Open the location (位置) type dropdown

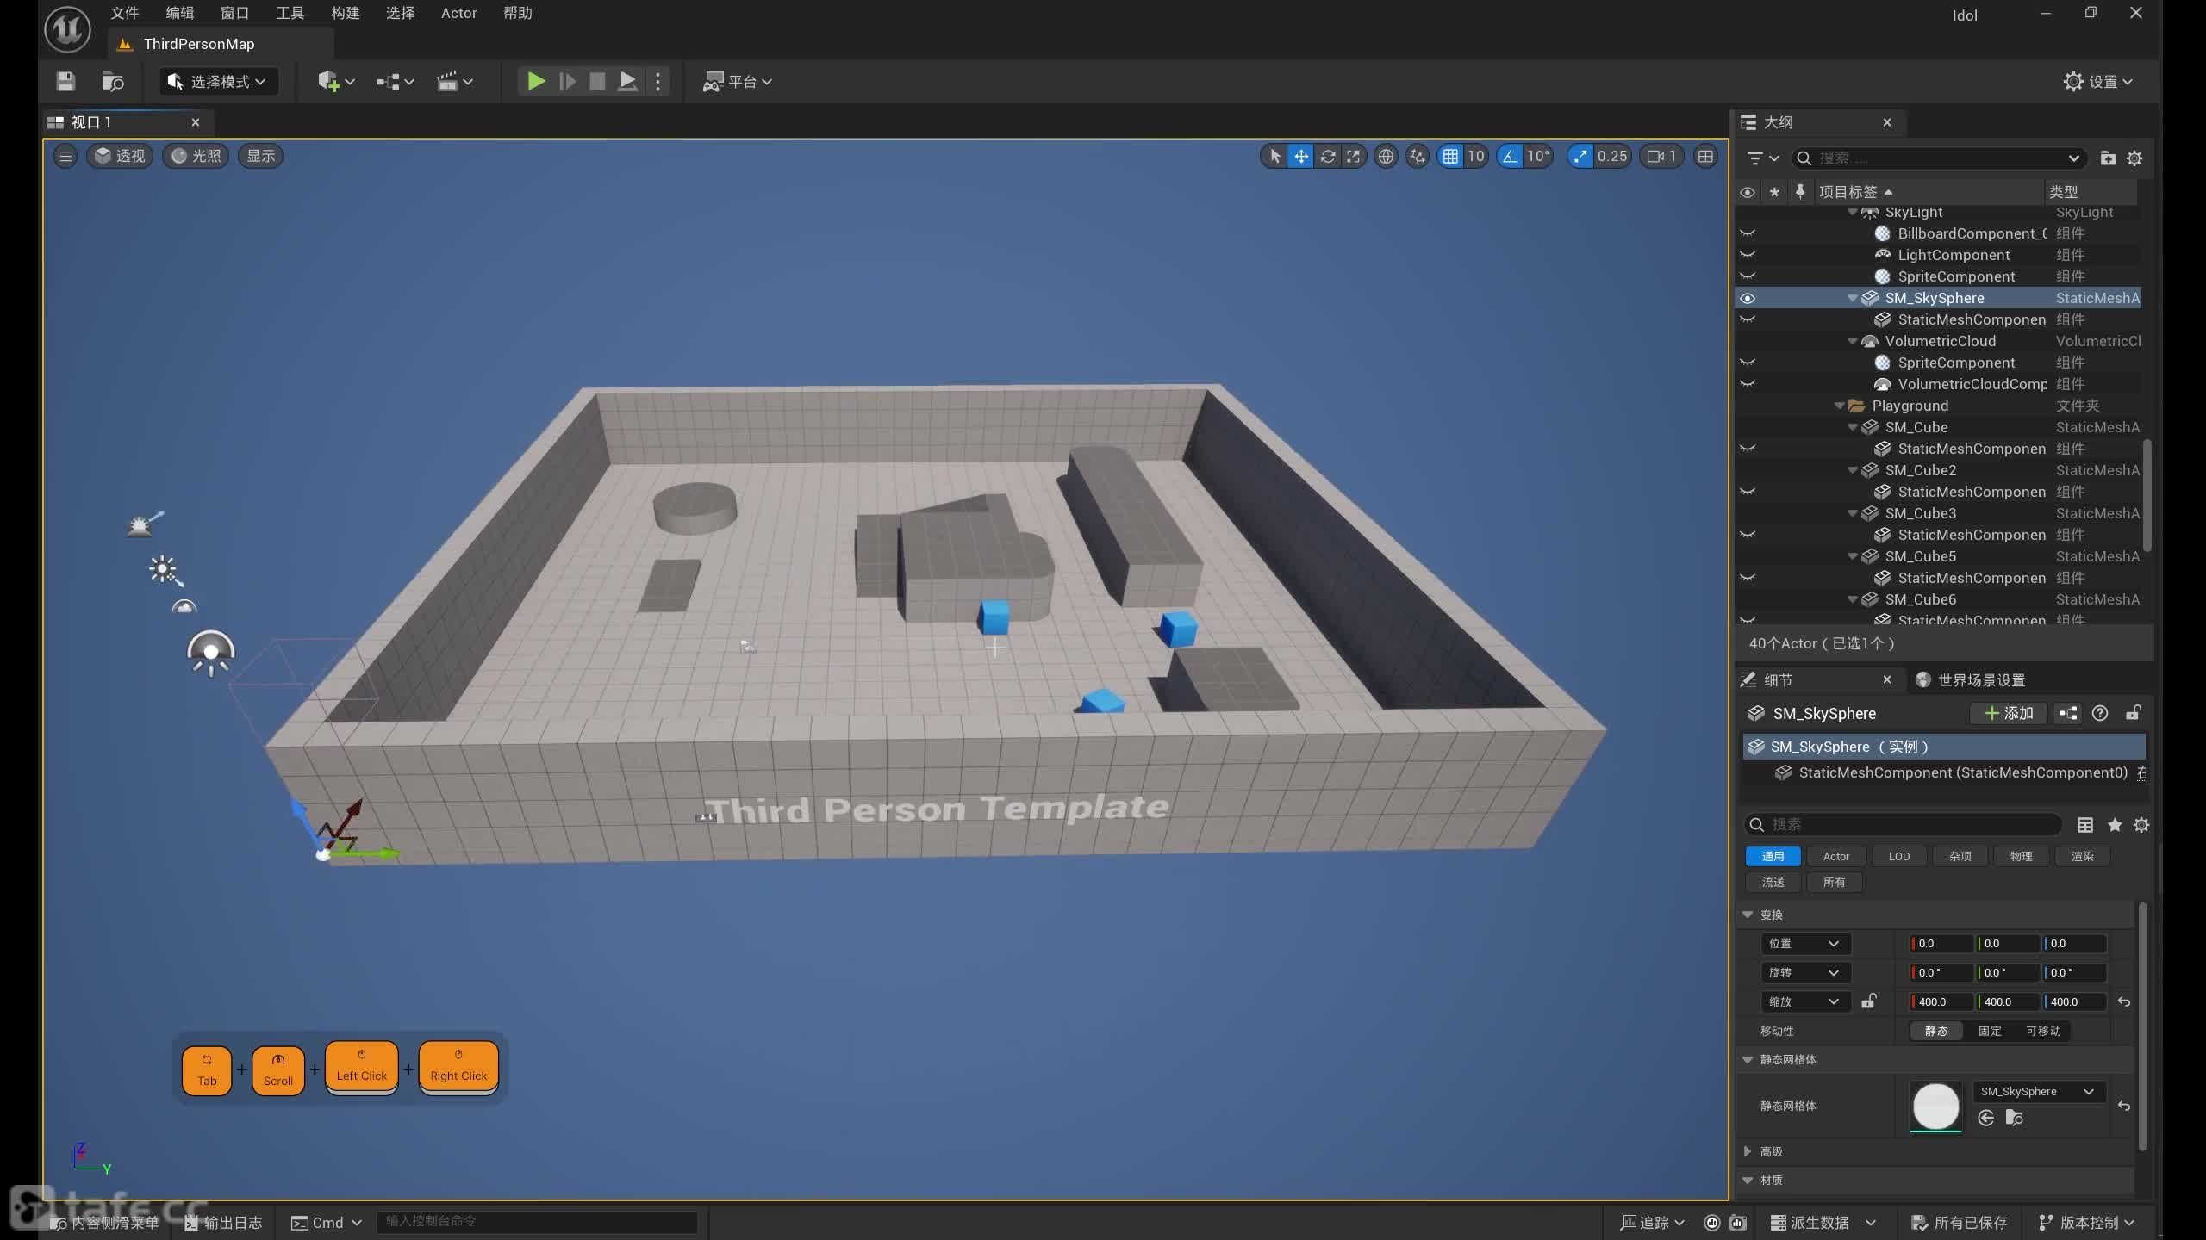pos(1804,943)
